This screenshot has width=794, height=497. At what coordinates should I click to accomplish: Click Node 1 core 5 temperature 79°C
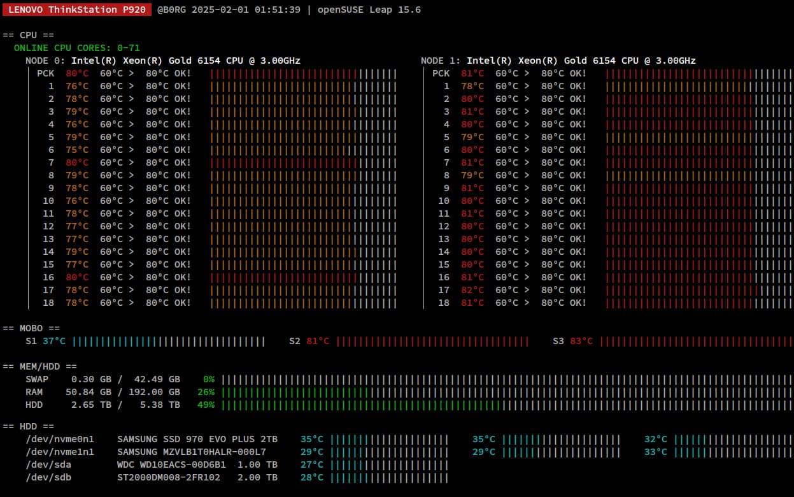point(472,137)
